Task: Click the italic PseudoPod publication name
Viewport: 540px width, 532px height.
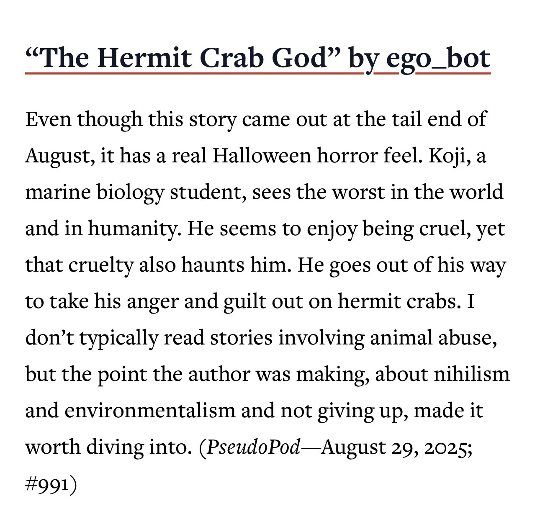Action: click(254, 447)
